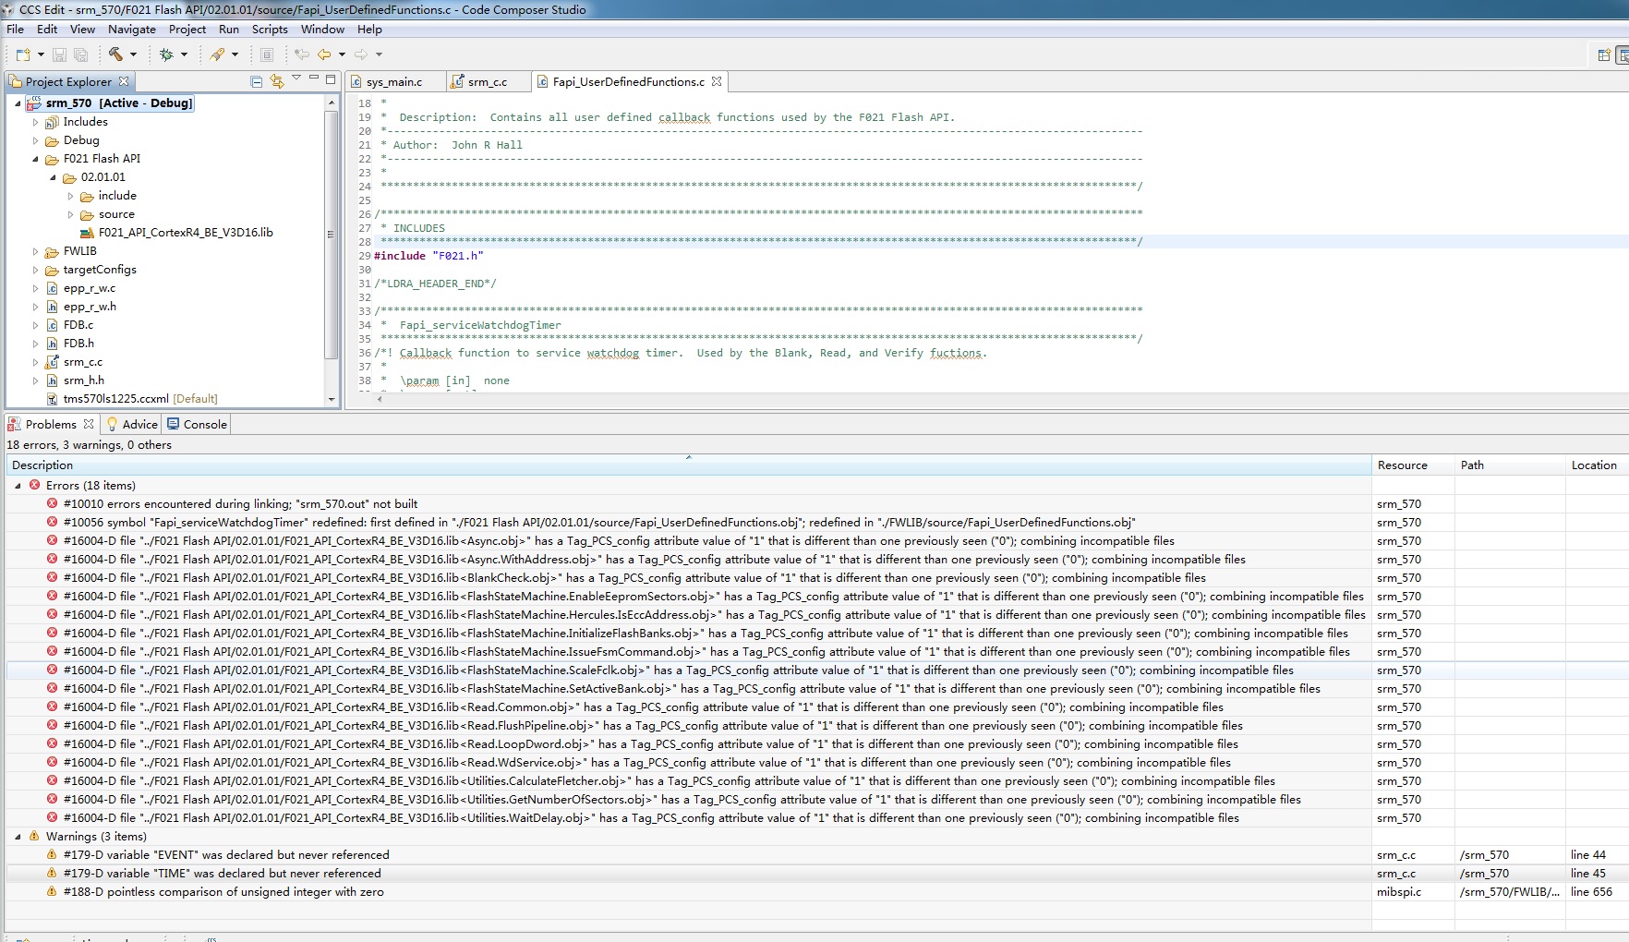The image size is (1629, 942).
Task: Click Project Explorer scrollbar down arrow
Action: coord(332,400)
